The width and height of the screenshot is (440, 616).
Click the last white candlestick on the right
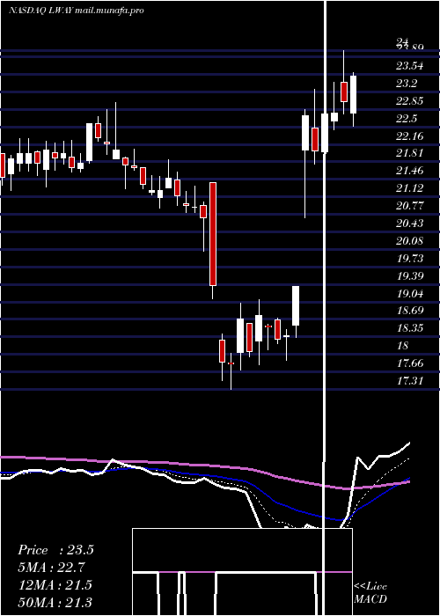coord(353,95)
